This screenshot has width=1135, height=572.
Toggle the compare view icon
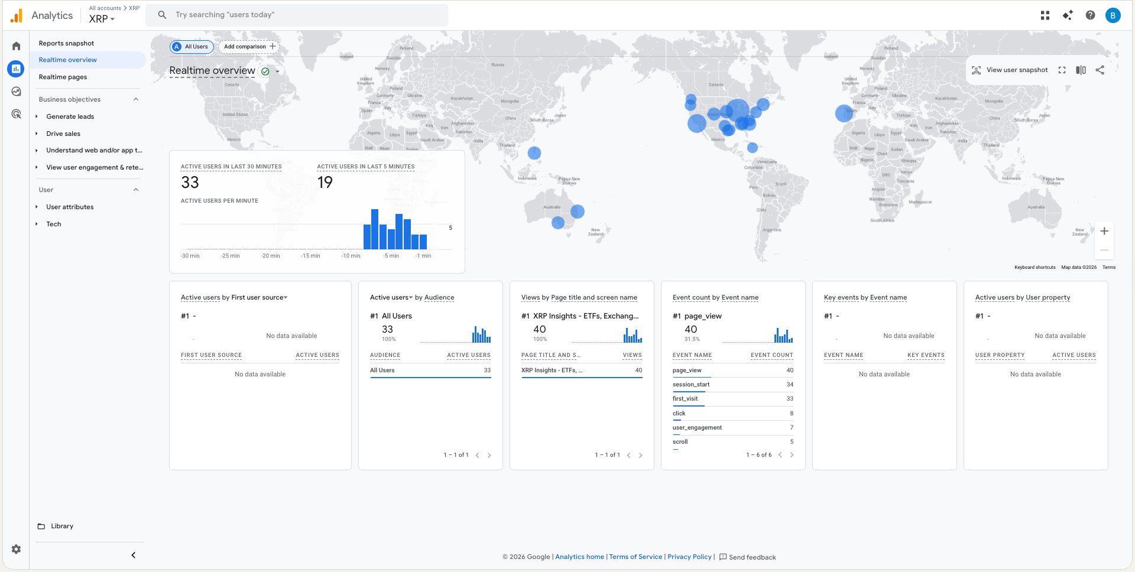click(1081, 70)
